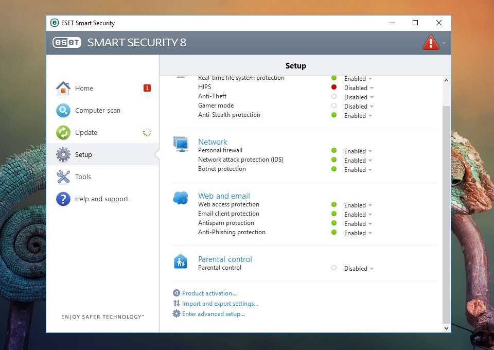Click the Tools wrench icon

click(x=63, y=177)
